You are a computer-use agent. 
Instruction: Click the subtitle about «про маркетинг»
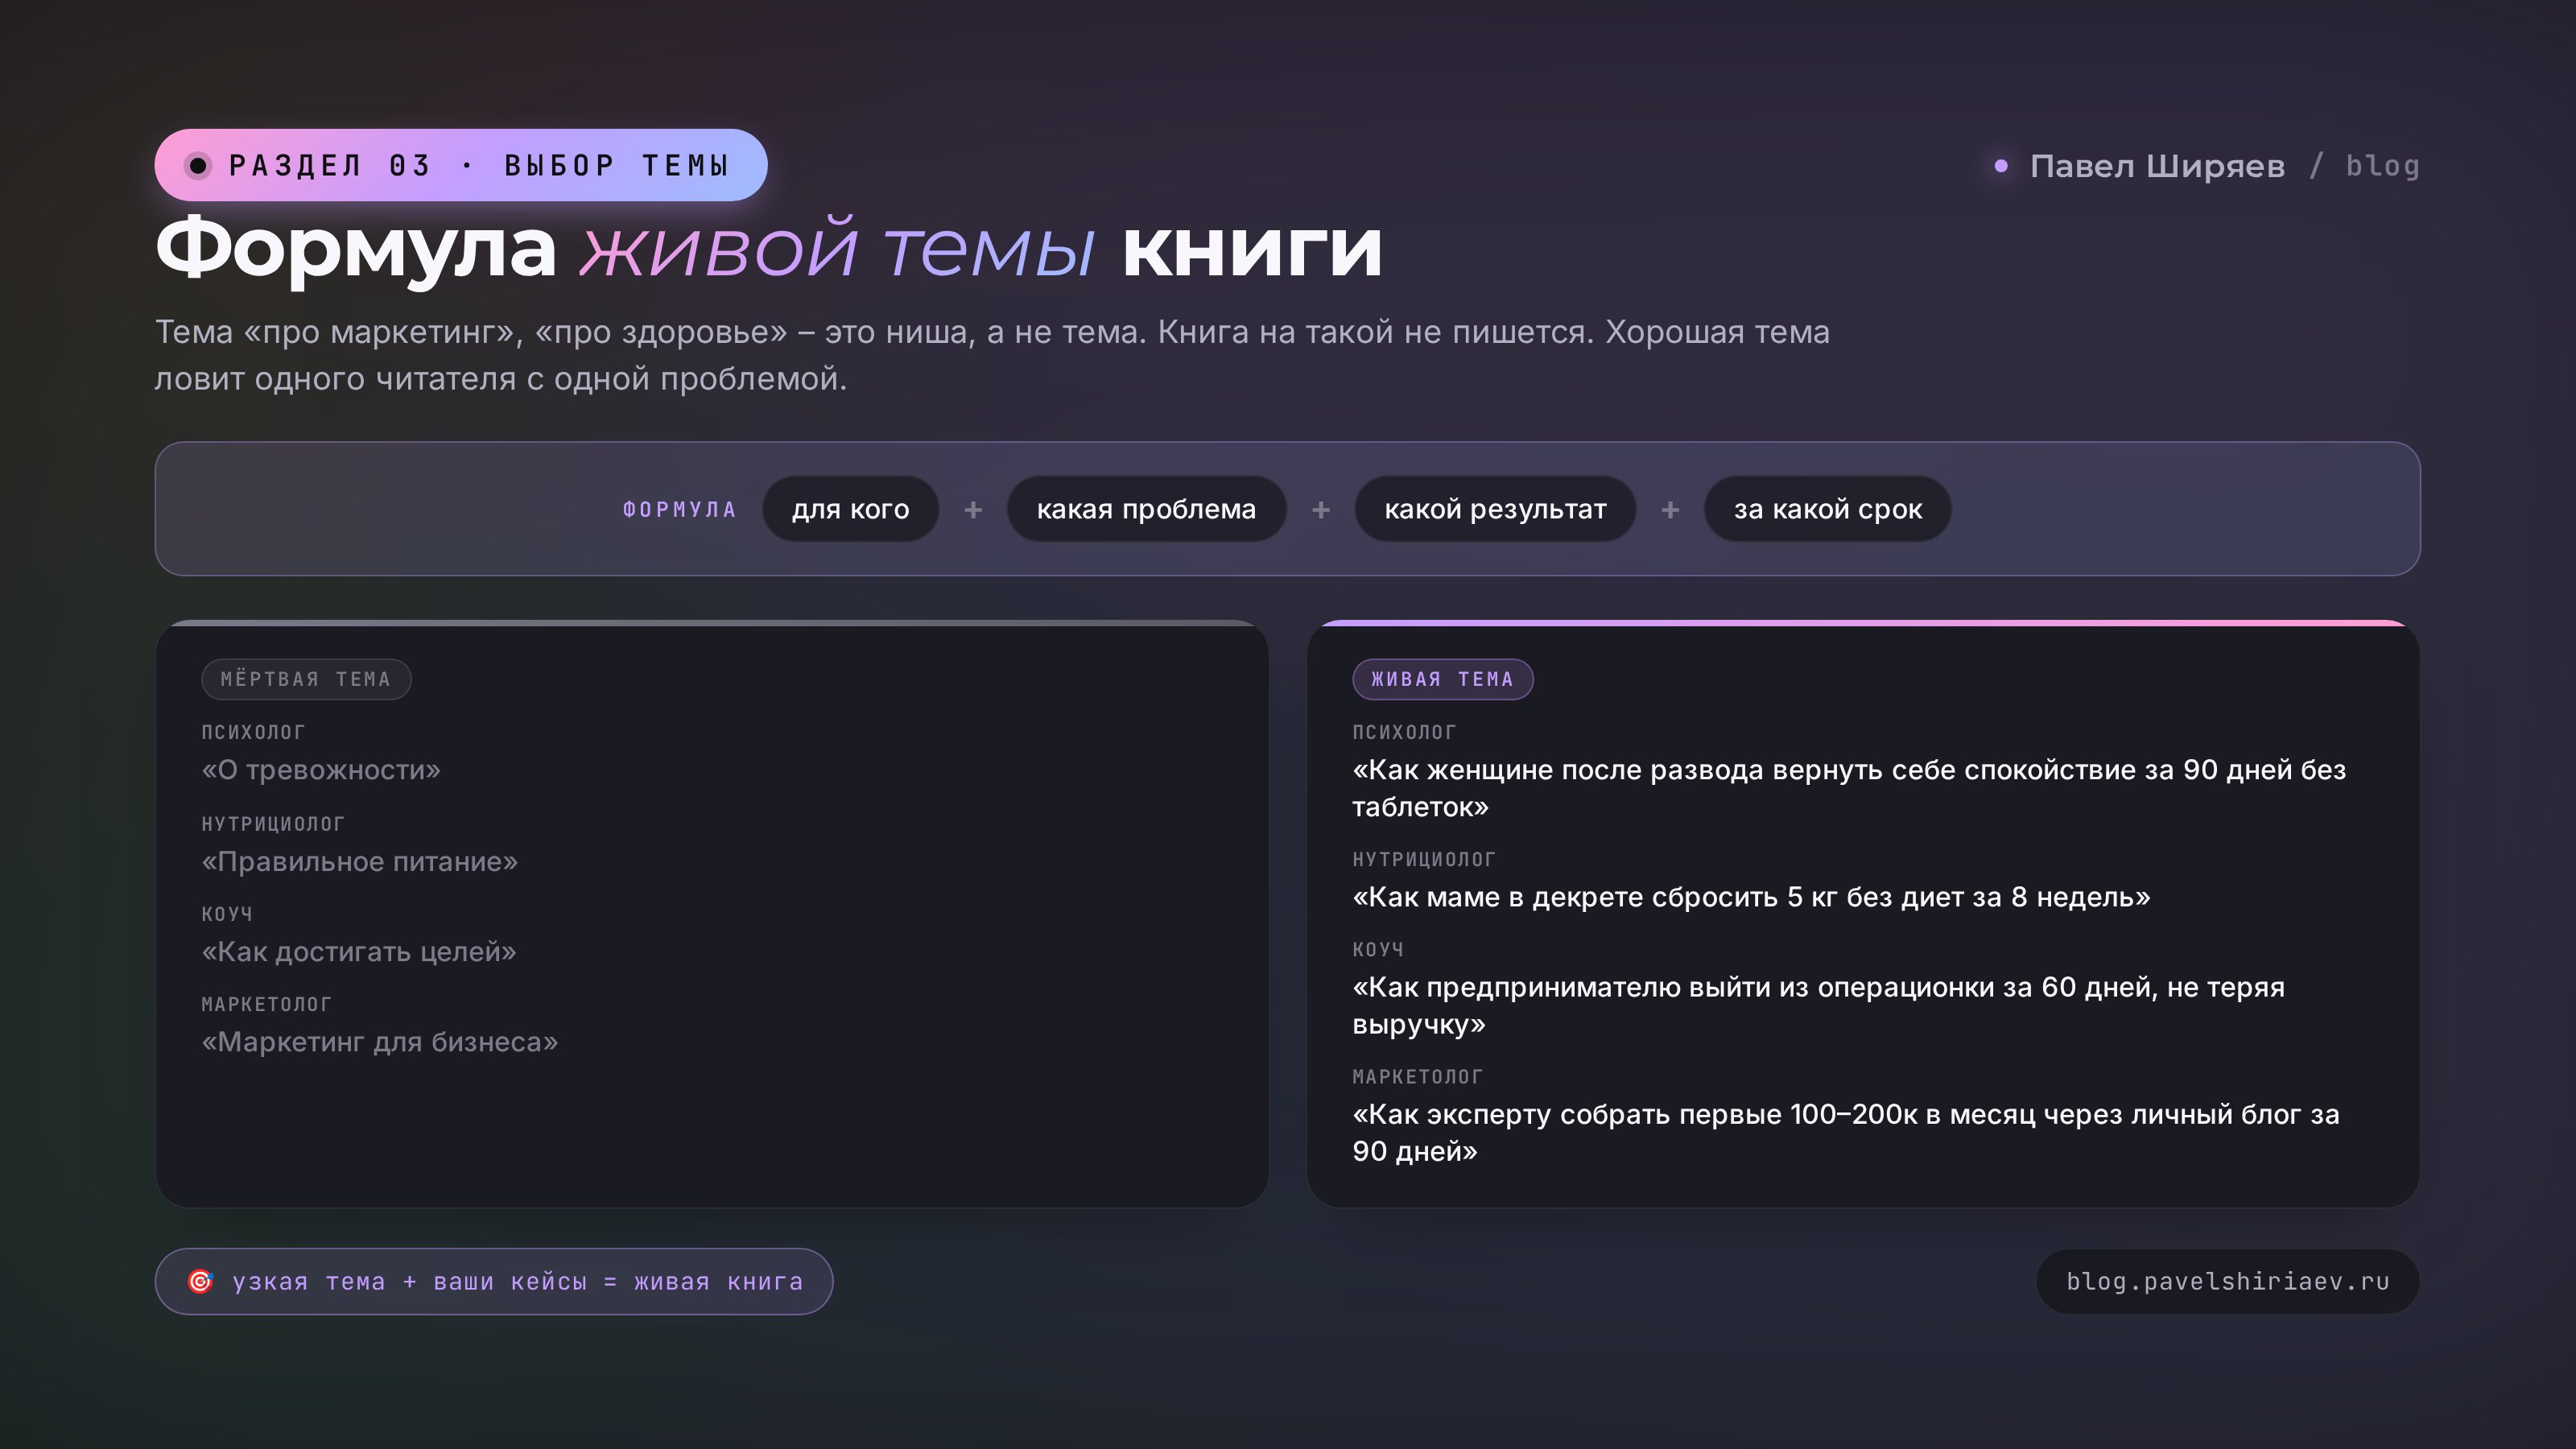coord(992,355)
